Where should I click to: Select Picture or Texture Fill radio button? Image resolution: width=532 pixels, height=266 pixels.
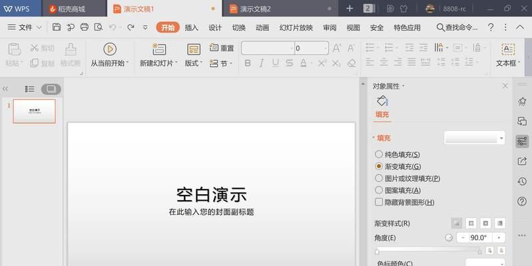(x=379, y=178)
